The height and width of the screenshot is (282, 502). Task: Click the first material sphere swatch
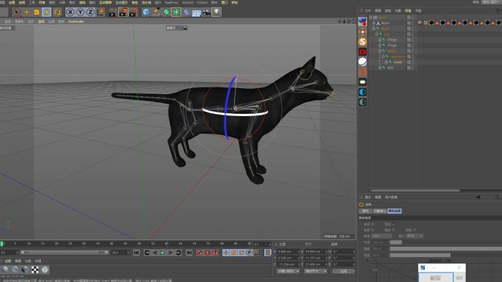(5, 270)
